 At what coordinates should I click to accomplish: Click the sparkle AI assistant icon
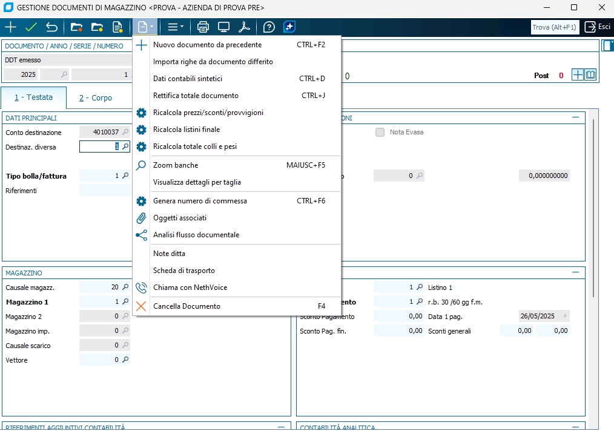tap(289, 27)
